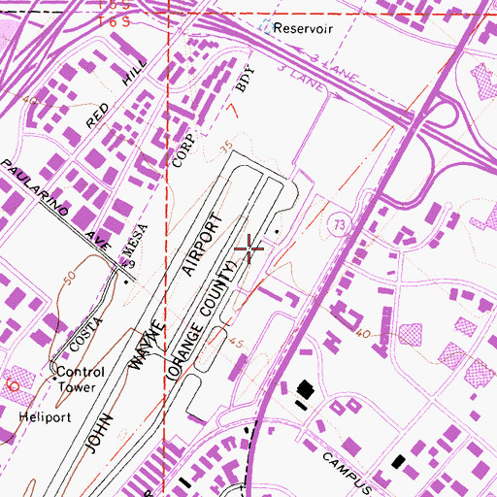Viewport: 497px width, 497px height.
Task: Click the T 6 S township label
Action: (114, 22)
